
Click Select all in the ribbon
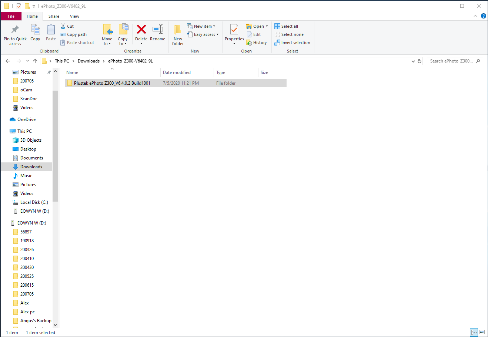pos(286,26)
